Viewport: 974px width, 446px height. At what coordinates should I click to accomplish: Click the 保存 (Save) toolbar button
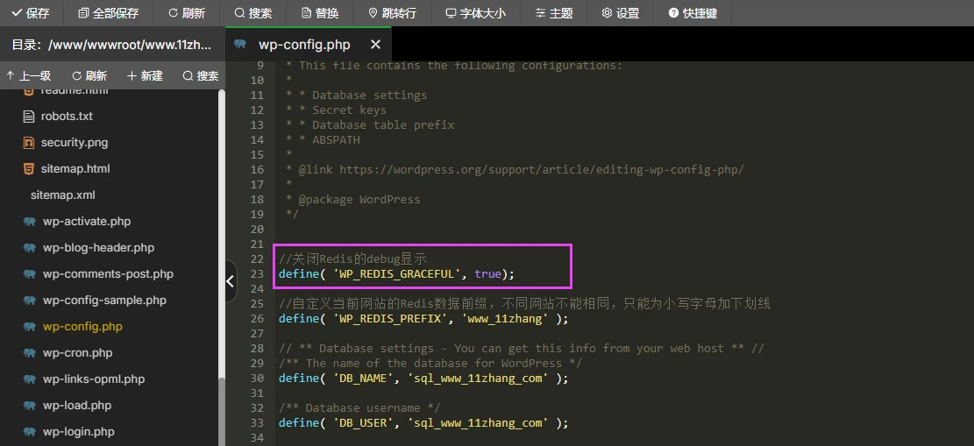(31, 13)
